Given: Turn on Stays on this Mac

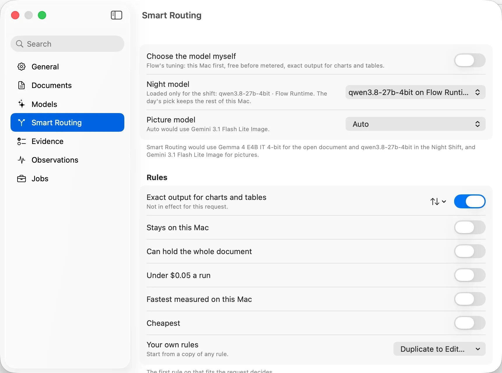Looking at the screenshot, I should tap(470, 228).
